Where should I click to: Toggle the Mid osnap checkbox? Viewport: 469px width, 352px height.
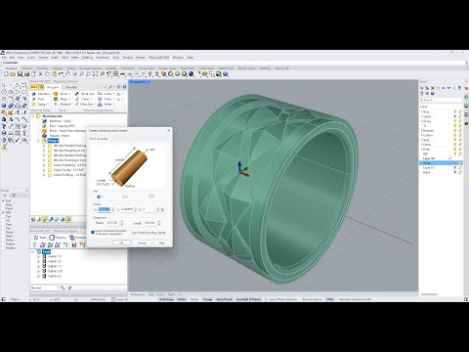point(3,212)
